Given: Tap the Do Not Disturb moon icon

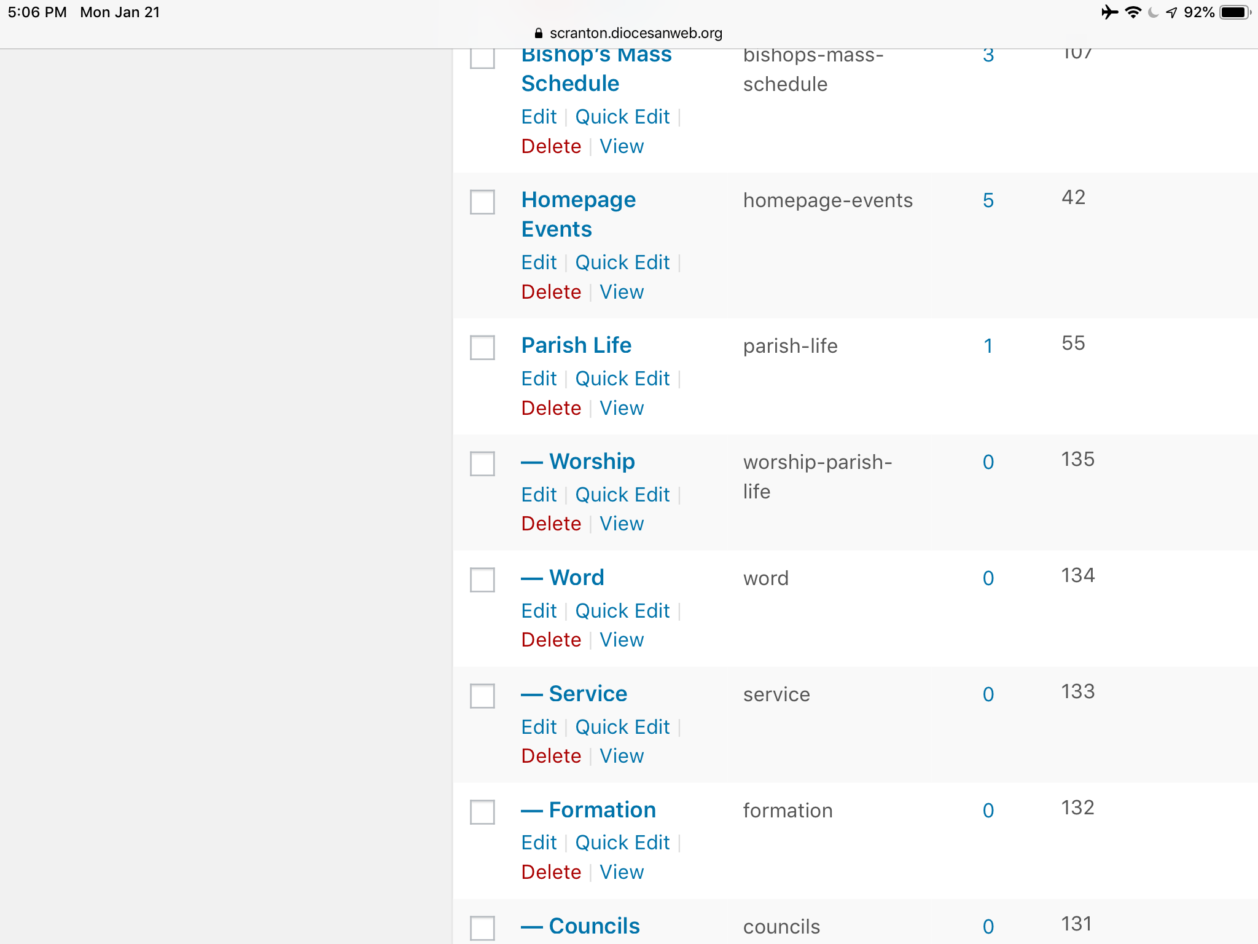Looking at the screenshot, I should pyautogui.click(x=1153, y=12).
